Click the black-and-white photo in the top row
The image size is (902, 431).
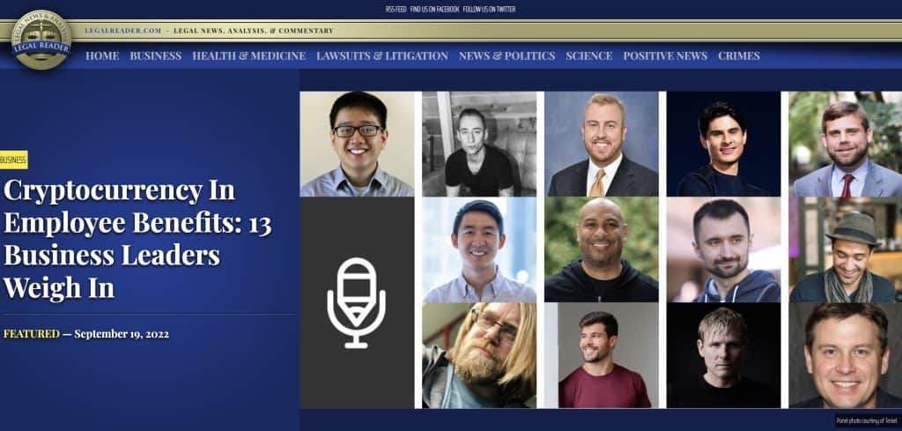(479, 144)
